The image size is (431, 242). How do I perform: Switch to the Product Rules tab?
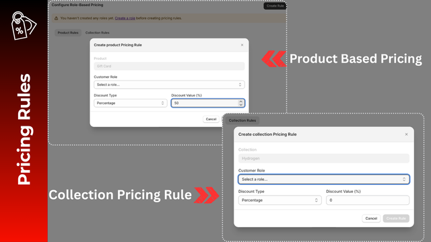68,33
